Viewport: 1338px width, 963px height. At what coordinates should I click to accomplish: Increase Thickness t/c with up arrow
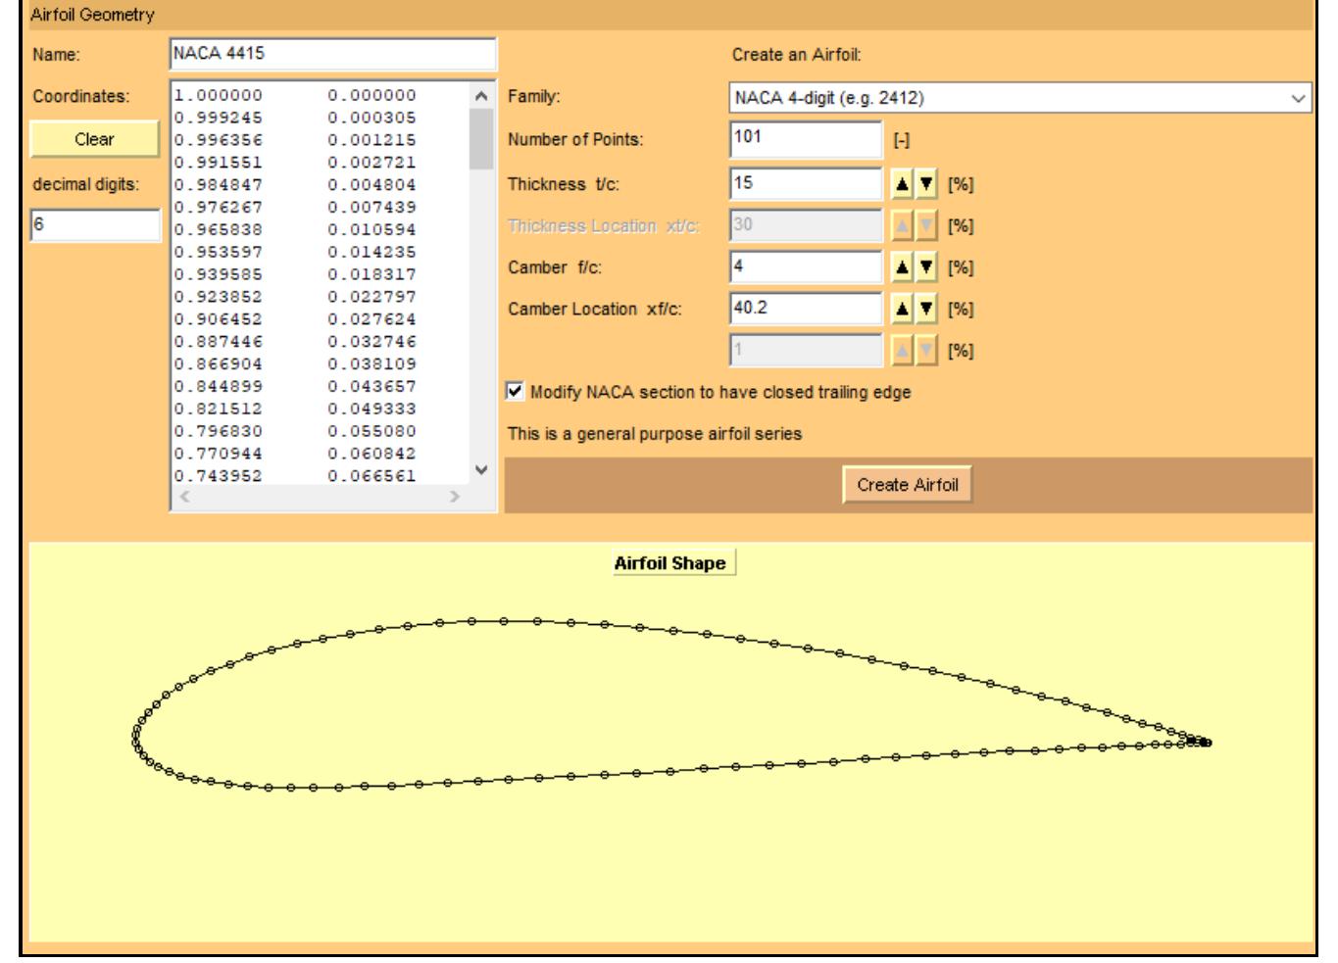(x=902, y=183)
